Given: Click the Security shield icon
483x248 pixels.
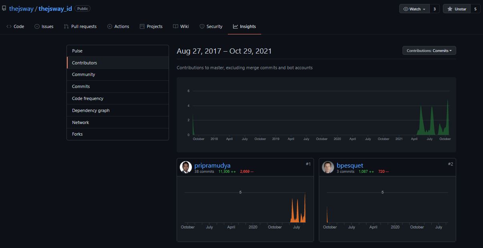Looking at the screenshot, I should pos(201,26).
